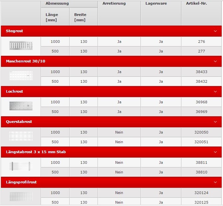The height and width of the screenshot is (206, 223).
Task: Select article number 38811
Action: (201, 162)
